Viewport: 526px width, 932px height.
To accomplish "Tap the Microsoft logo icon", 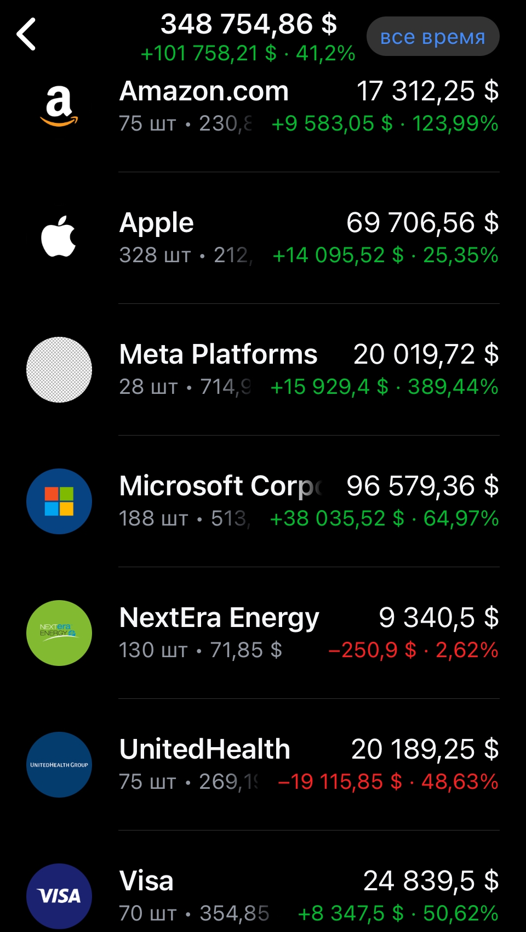I will (x=59, y=501).
